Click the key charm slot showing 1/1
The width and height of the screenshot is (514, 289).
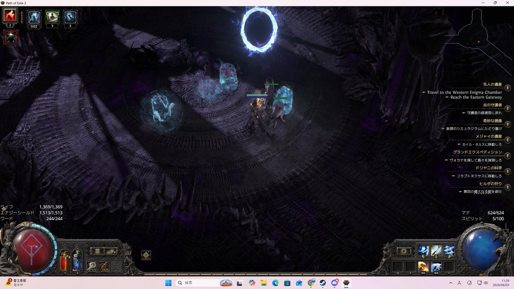pos(91,266)
